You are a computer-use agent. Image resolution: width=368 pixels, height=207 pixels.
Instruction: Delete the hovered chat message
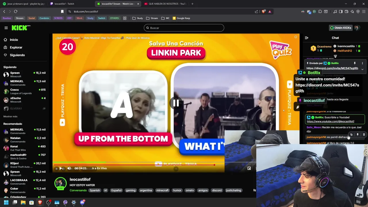click(364, 135)
